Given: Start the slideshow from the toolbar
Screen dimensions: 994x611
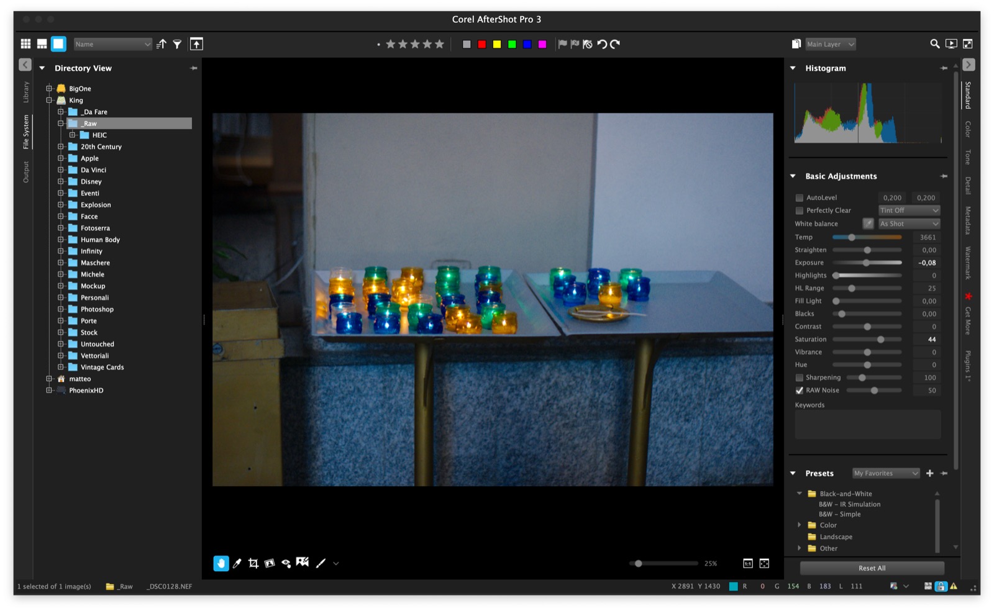Looking at the screenshot, I should click(951, 44).
